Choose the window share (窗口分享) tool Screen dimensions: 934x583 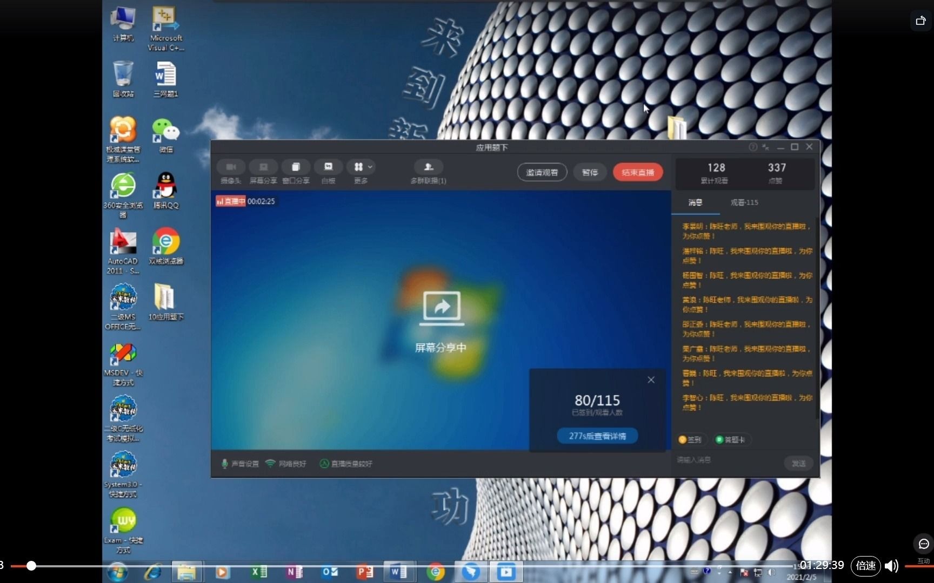(296, 172)
